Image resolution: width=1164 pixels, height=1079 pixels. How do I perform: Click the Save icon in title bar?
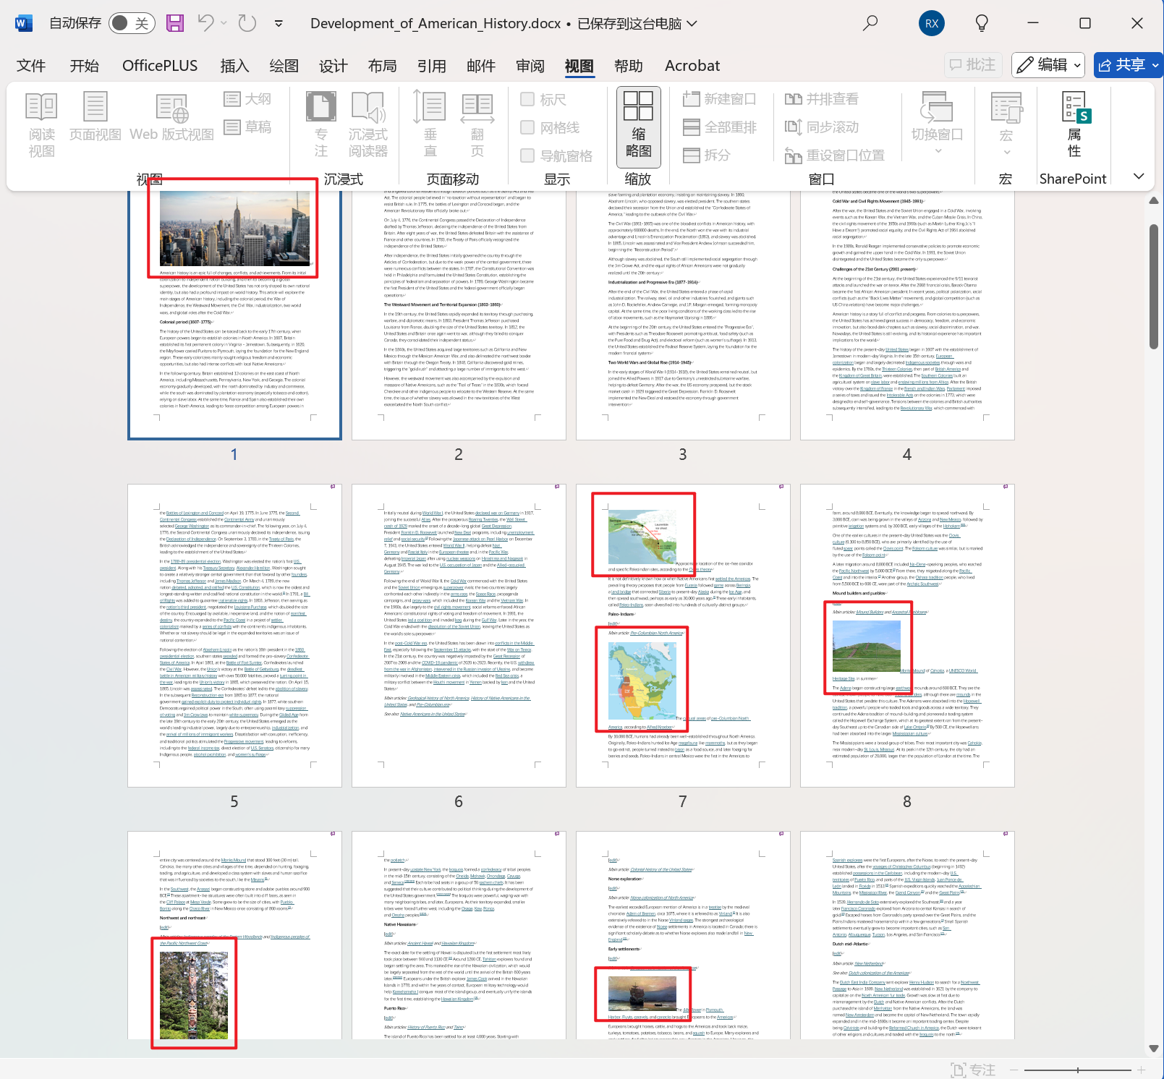[174, 23]
